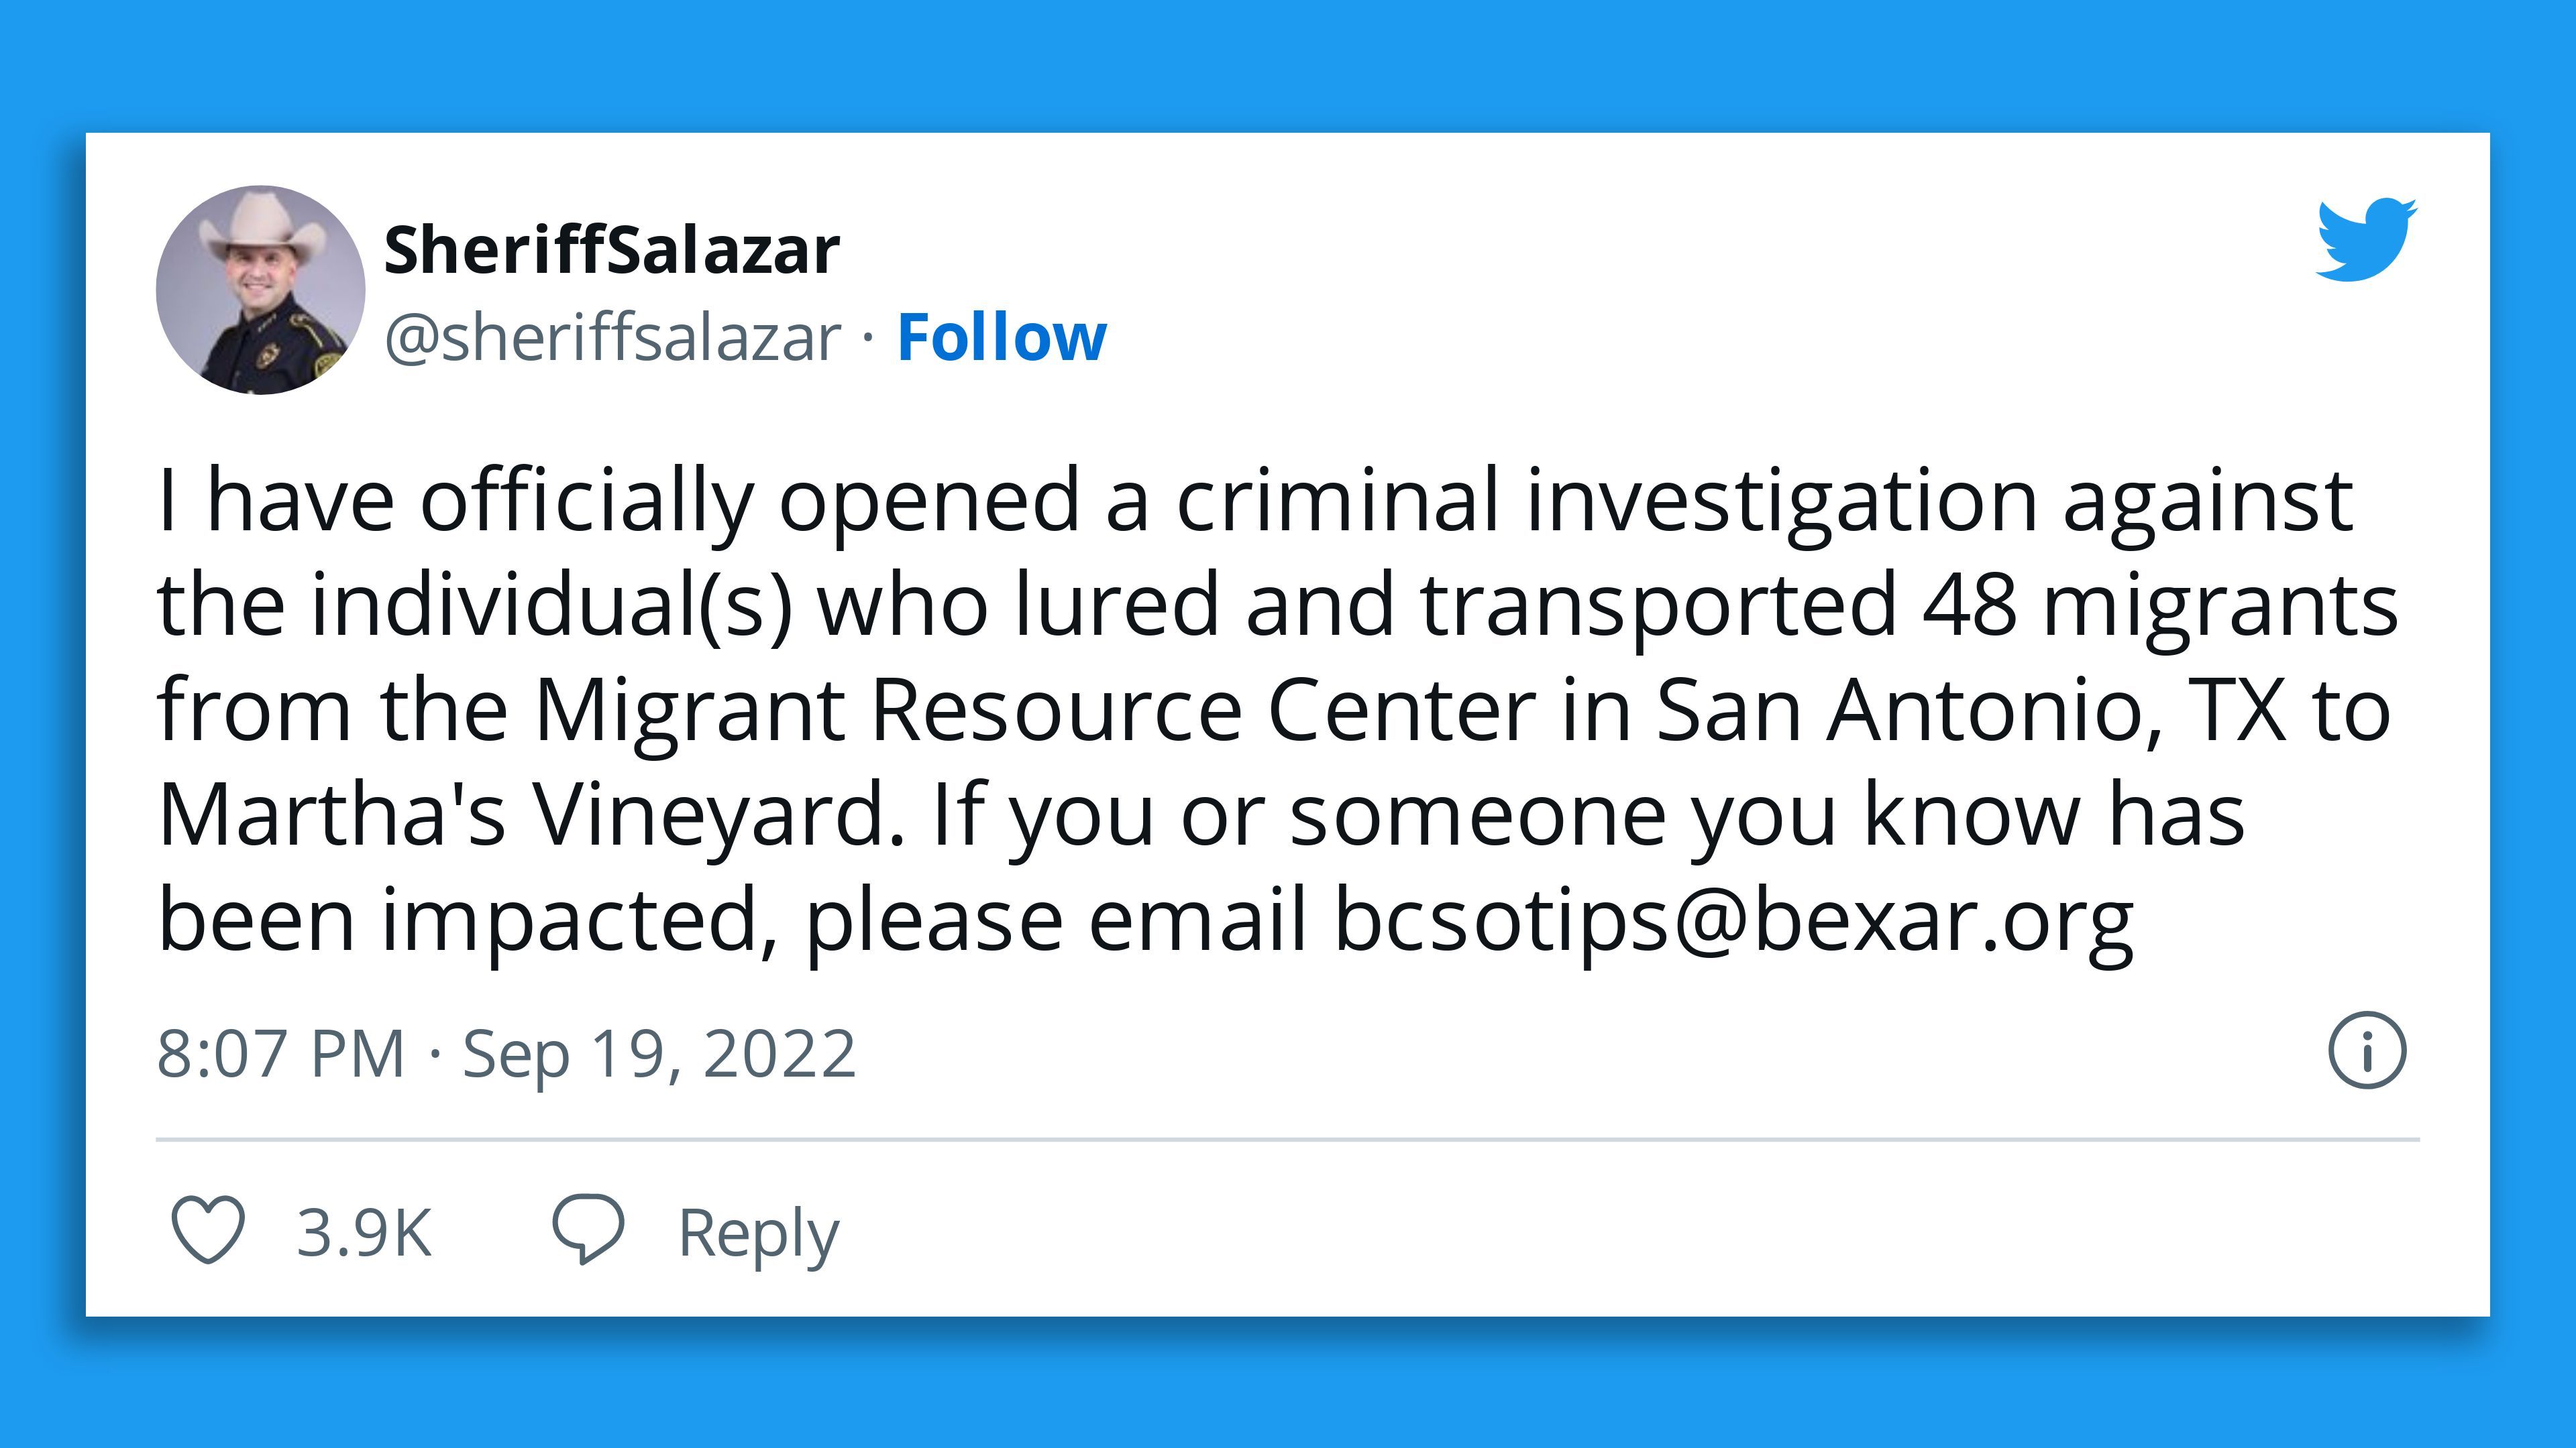Open the SheriffSalazar display name
Screen dimensions: 2576x1448
pyautogui.click(x=612, y=250)
